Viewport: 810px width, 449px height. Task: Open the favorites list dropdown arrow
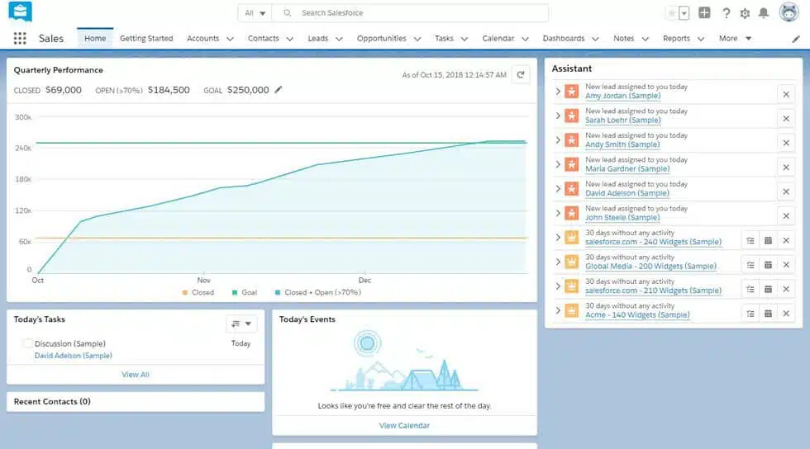click(684, 13)
